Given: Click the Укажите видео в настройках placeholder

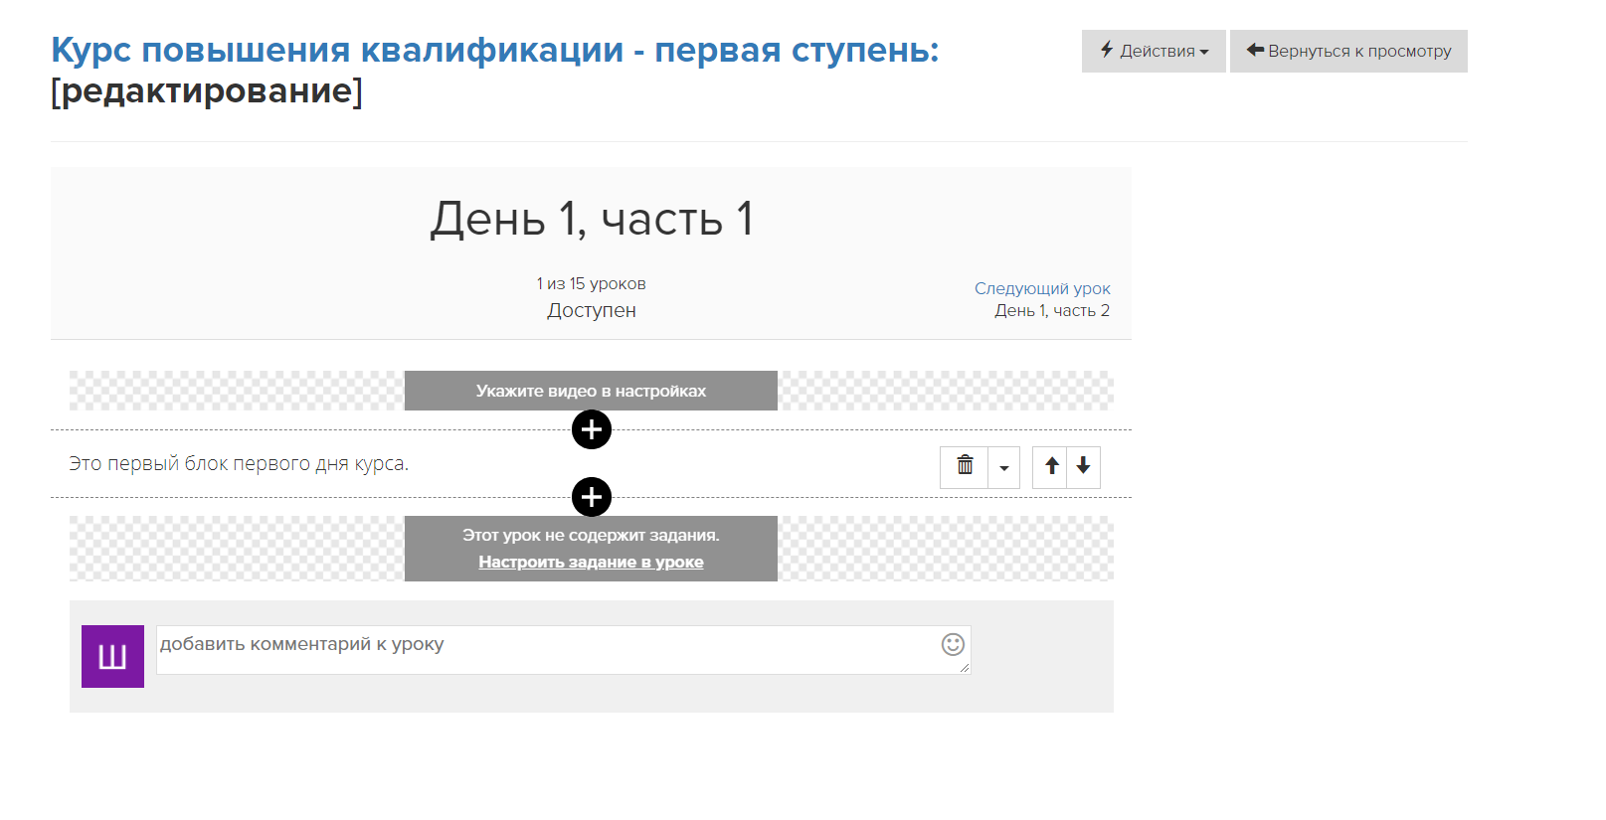Looking at the screenshot, I should click(x=591, y=391).
